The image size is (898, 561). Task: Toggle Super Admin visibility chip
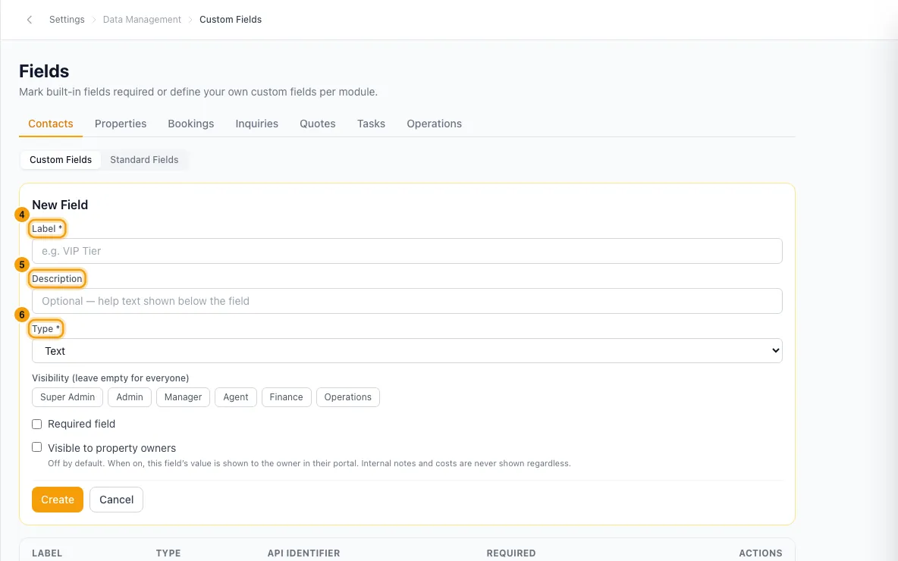(x=68, y=397)
